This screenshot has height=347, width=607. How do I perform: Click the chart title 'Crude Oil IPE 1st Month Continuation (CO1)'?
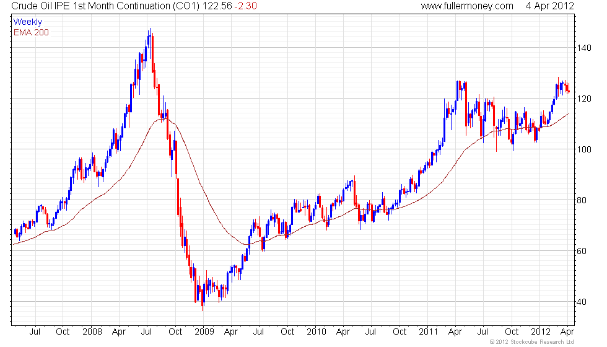105,6
